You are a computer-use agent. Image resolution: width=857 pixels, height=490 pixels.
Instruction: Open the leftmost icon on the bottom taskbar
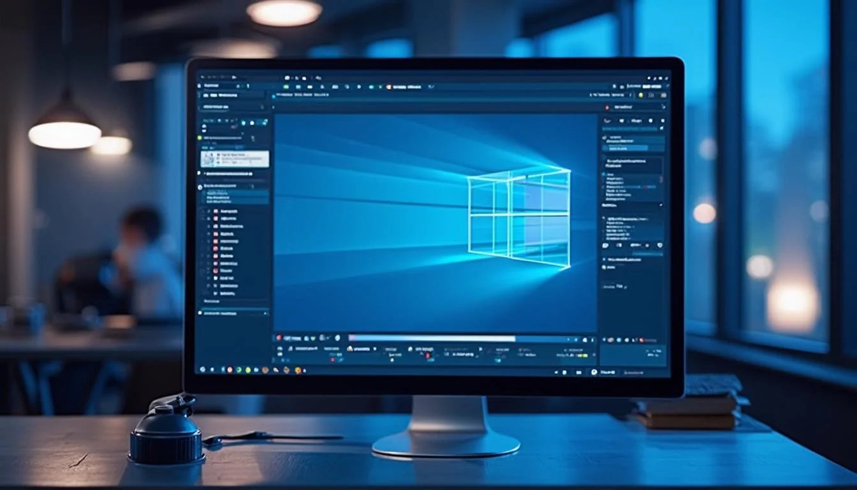point(203,369)
